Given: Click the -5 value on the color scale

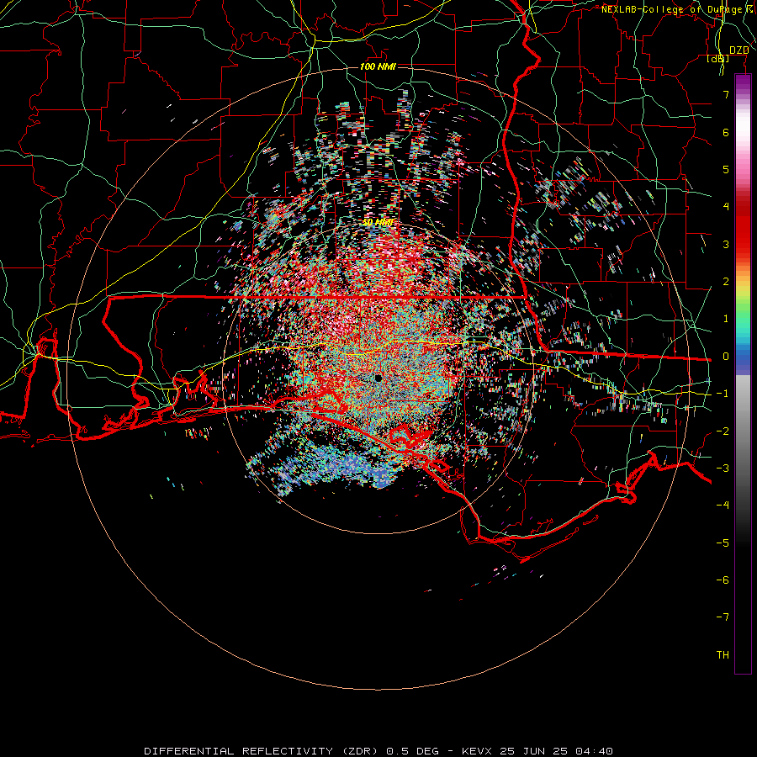Looking at the screenshot, I should coord(723,543).
